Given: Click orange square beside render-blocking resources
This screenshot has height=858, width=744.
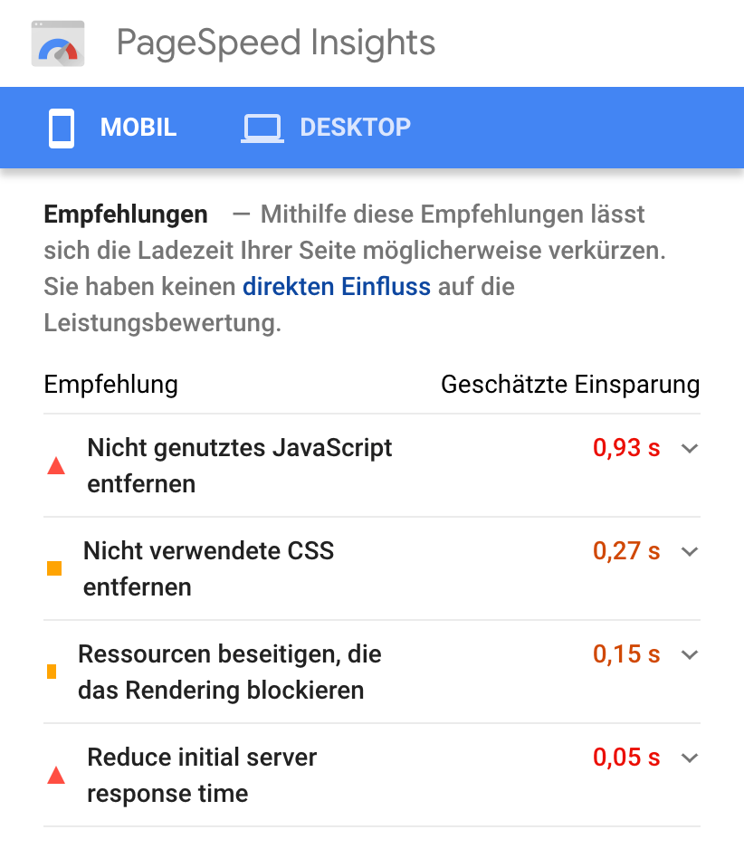Looking at the screenshot, I should point(52,672).
